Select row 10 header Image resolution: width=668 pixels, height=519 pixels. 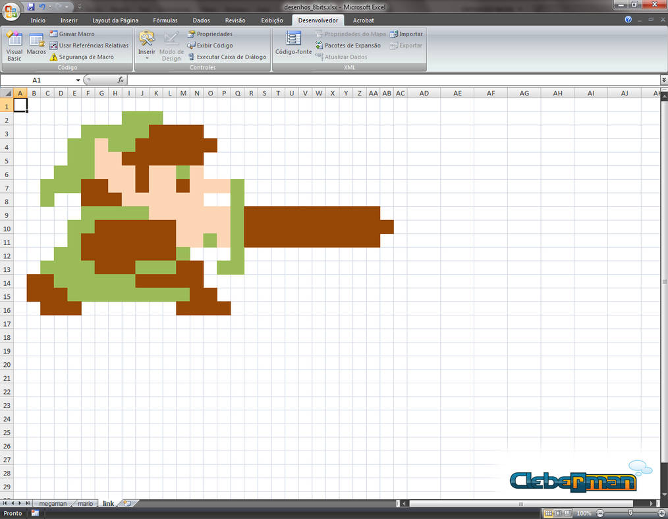click(7, 229)
